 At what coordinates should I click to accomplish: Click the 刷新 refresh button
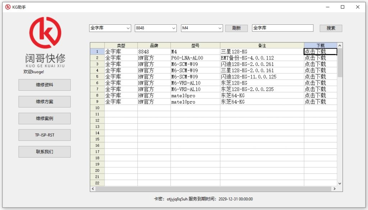pos(236,28)
